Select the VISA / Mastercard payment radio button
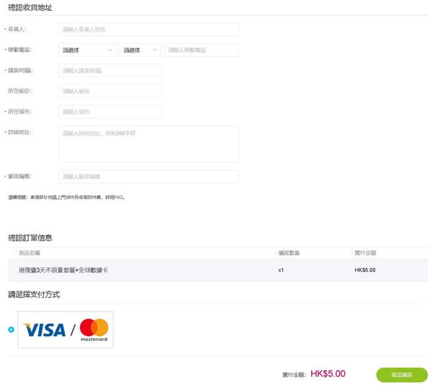432x385 pixels. click(x=11, y=329)
